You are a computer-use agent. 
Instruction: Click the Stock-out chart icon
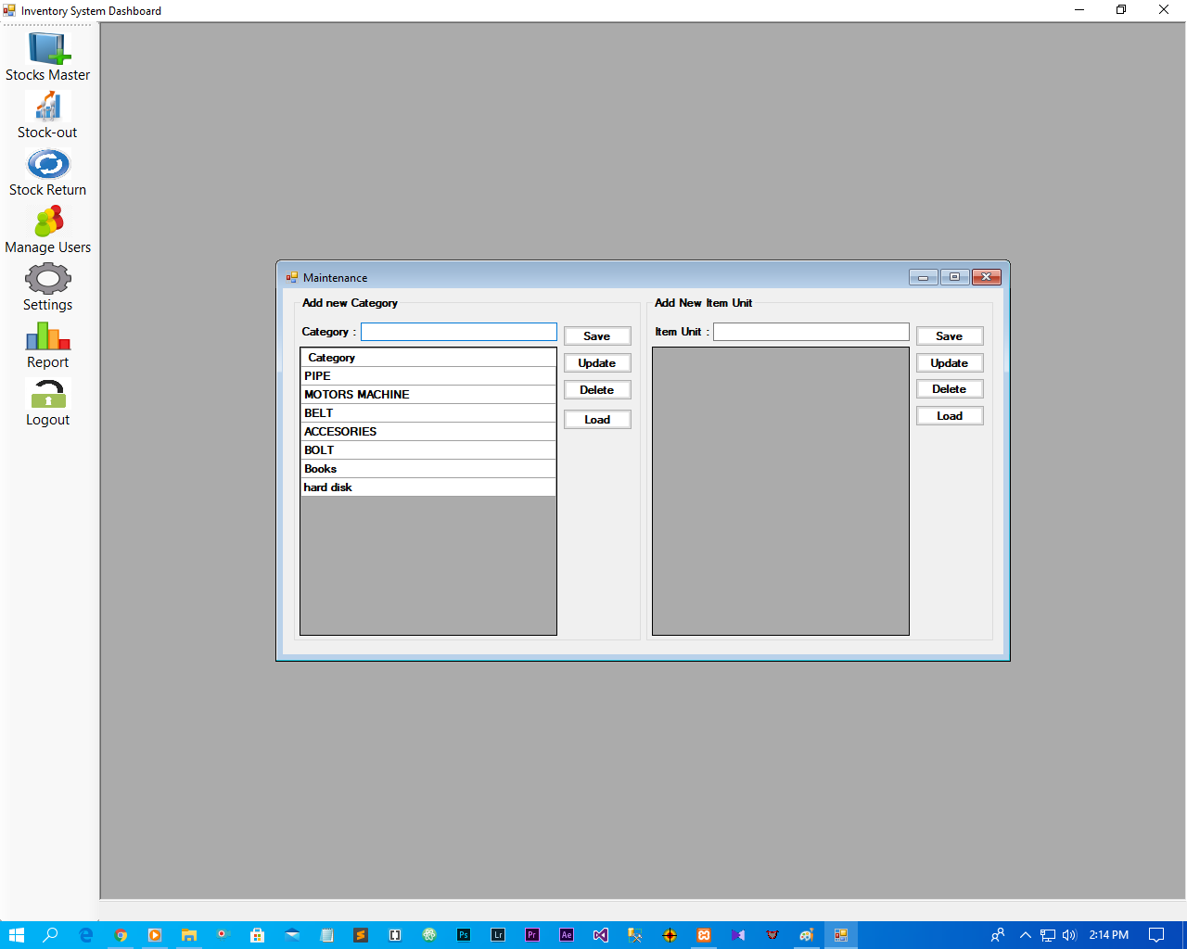(x=47, y=109)
